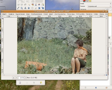Click the status text Фон (5,6 МБ)
Image resolution: width=112 pixels, height=90 pixels.
[x=32, y=77]
